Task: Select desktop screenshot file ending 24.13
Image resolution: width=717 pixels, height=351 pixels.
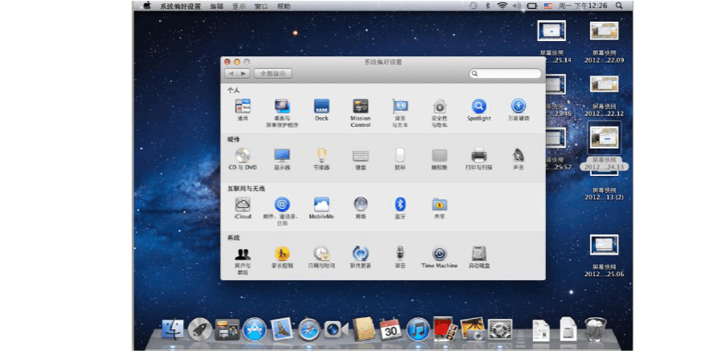Action: point(604,138)
